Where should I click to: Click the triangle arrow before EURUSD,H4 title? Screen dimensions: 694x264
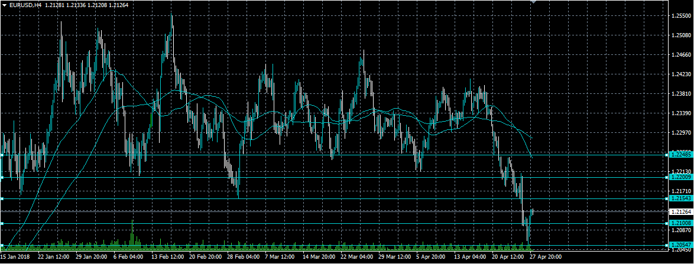[x=4, y=5]
